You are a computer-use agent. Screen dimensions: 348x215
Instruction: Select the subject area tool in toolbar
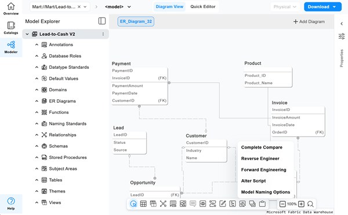(x=183, y=203)
